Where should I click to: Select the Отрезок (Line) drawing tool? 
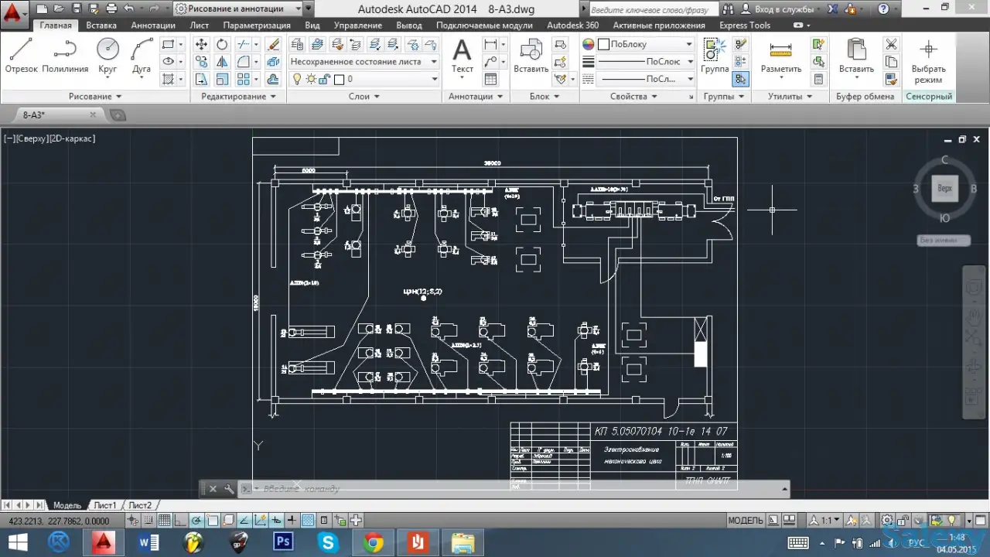click(21, 53)
